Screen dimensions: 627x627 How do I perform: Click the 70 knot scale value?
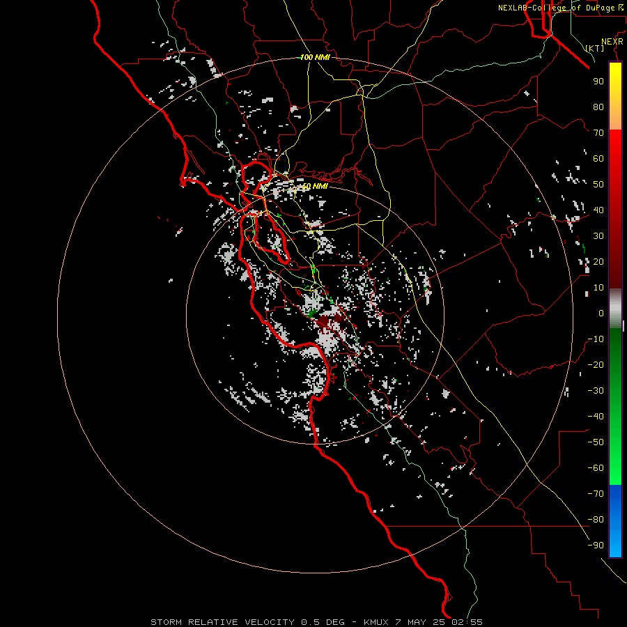598,133
